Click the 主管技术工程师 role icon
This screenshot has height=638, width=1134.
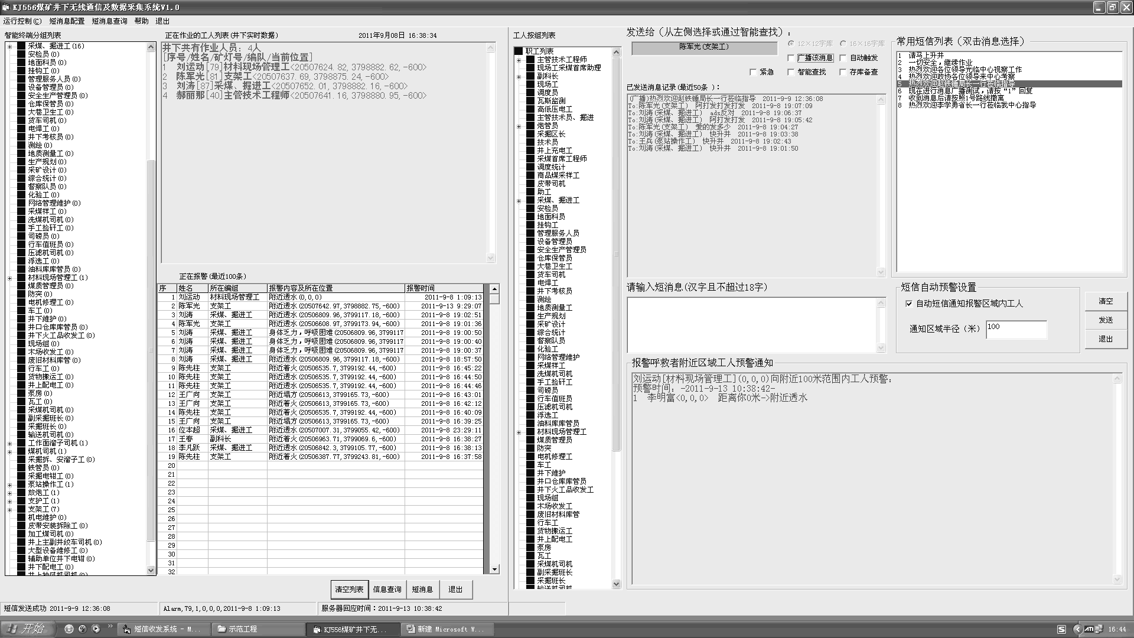(530, 60)
